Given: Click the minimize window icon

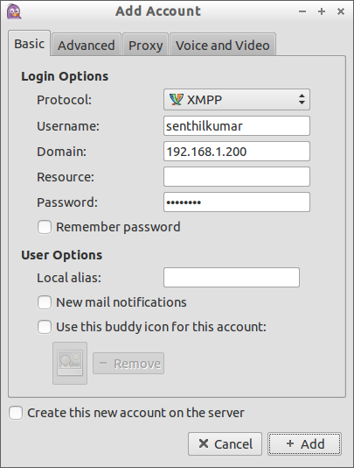Looking at the screenshot, I should 302,11.
